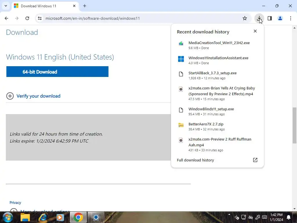Click the Verify your download link
The width and height of the screenshot is (297, 223).
pos(39,96)
